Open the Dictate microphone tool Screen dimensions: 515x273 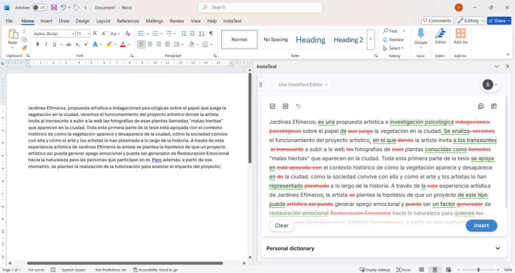coord(420,34)
